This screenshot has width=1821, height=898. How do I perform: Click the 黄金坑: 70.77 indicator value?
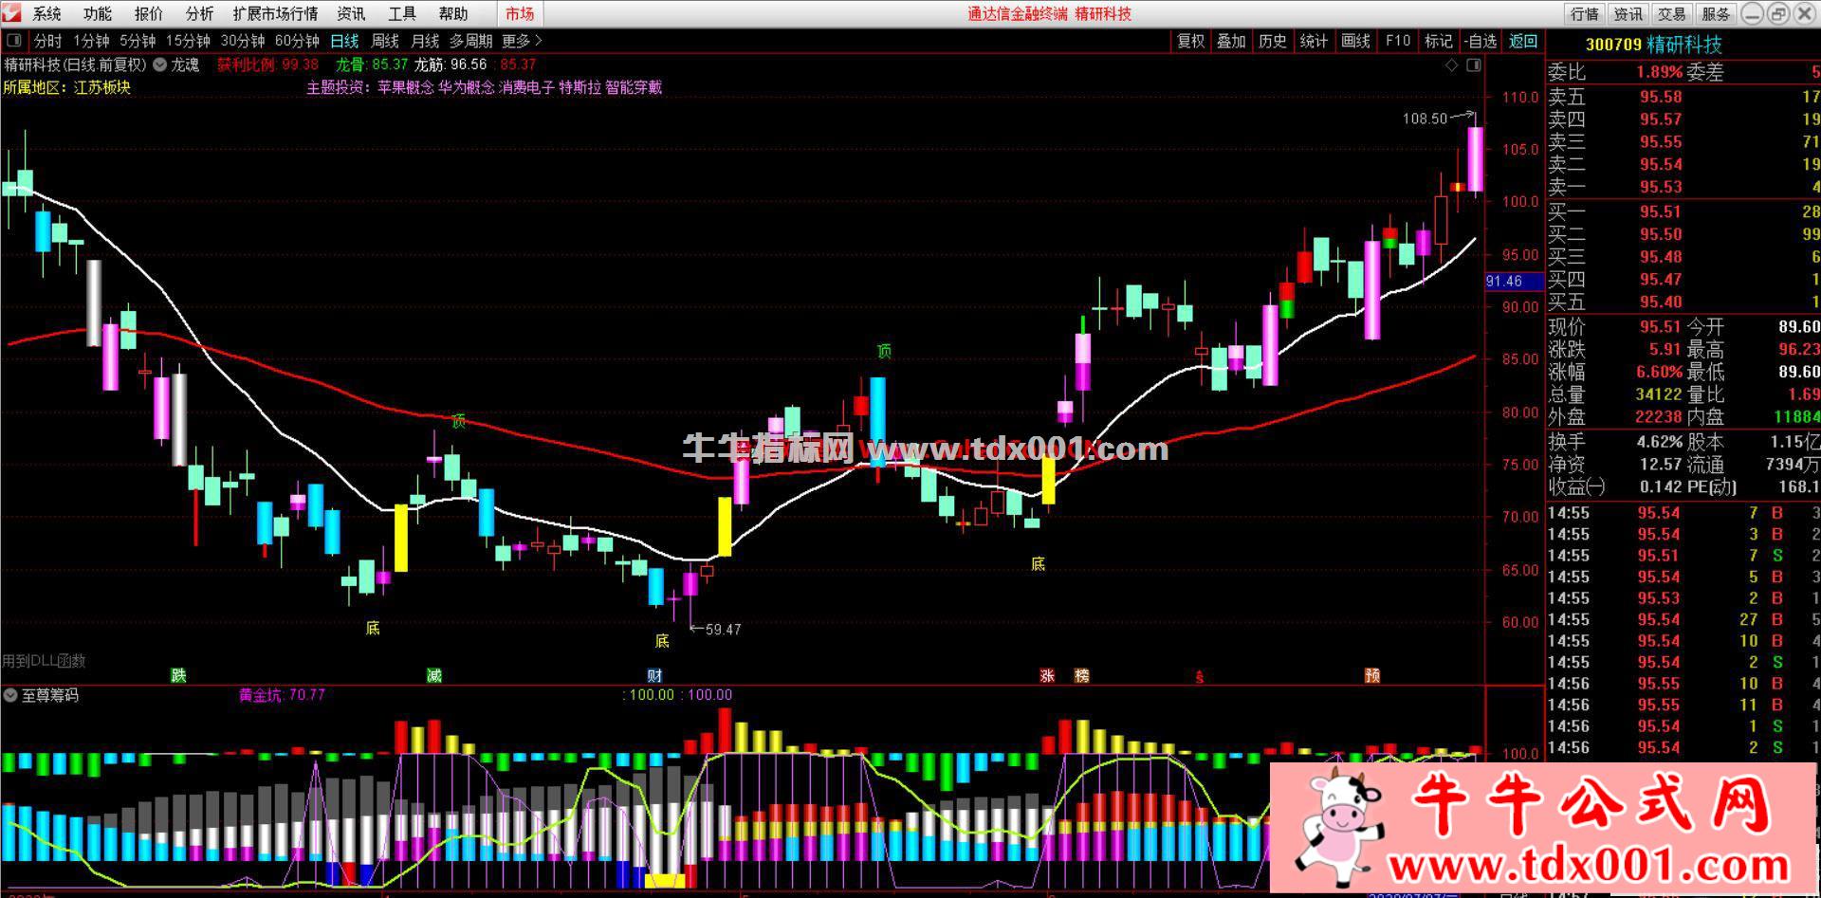point(282,695)
